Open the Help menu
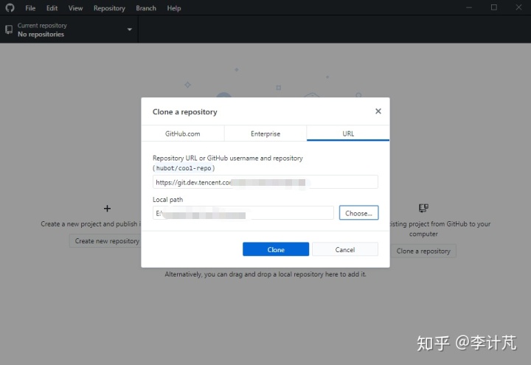531x365 pixels. click(x=174, y=8)
